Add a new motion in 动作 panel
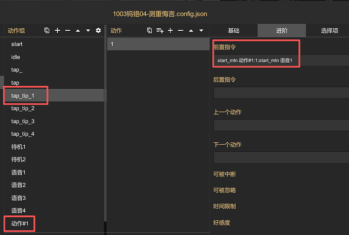The width and height of the screenshot is (349, 235). [170, 31]
